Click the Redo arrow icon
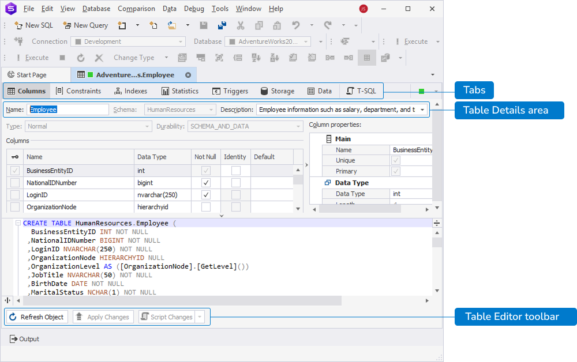 (328, 25)
